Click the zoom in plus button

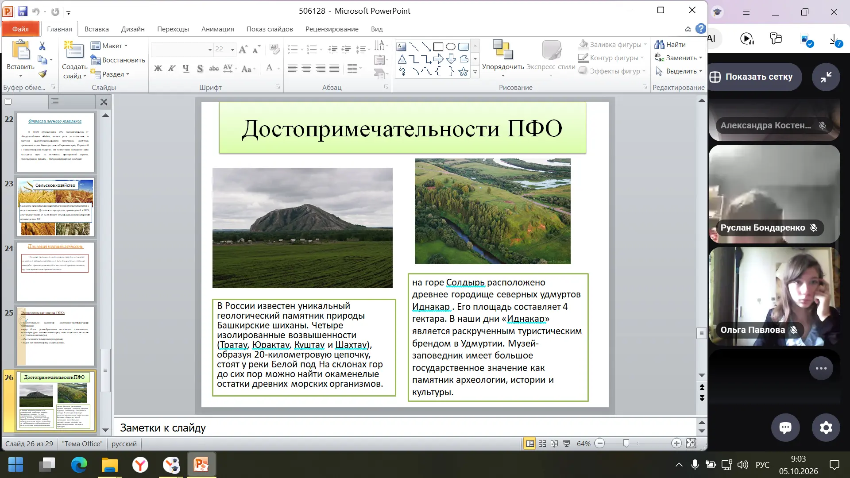coord(676,443)
